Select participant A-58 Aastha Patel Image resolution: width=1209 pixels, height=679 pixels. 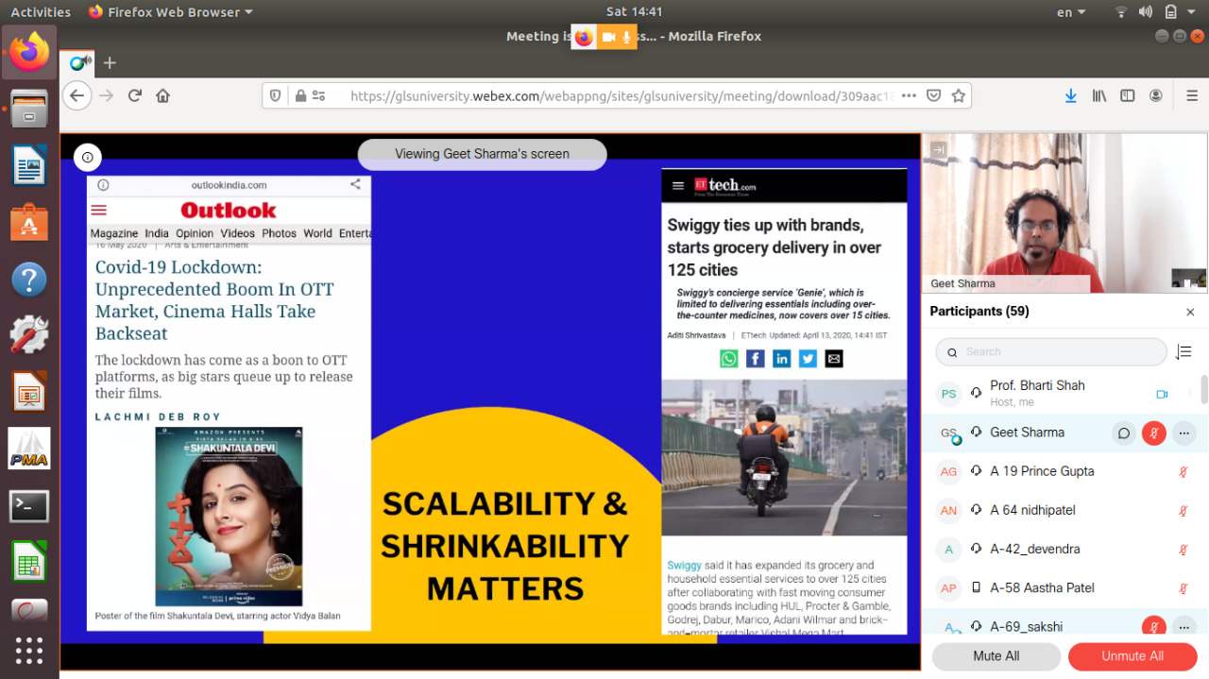tap(1061, 587)
